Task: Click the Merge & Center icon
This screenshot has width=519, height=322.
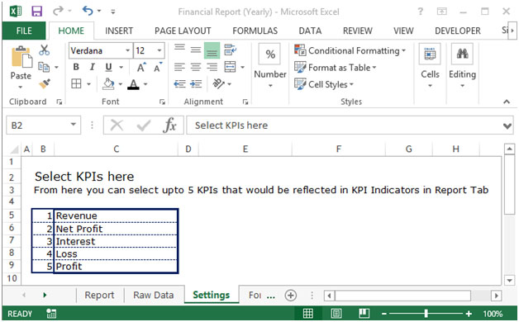Action: (230, 67)
